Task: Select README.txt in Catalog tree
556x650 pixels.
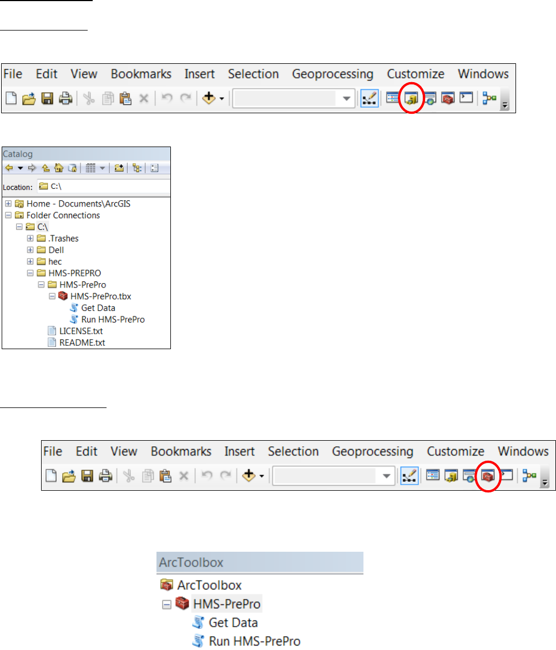Action: [x=82, y=343]
